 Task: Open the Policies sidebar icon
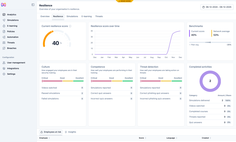[4, 32]
